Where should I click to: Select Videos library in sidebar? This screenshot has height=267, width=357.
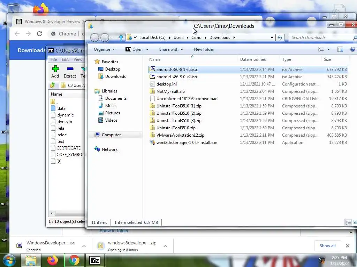[x=108, y=120]
